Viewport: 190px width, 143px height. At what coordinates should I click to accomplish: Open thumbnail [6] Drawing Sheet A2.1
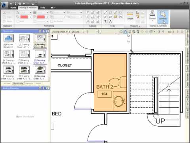[40, 57]
